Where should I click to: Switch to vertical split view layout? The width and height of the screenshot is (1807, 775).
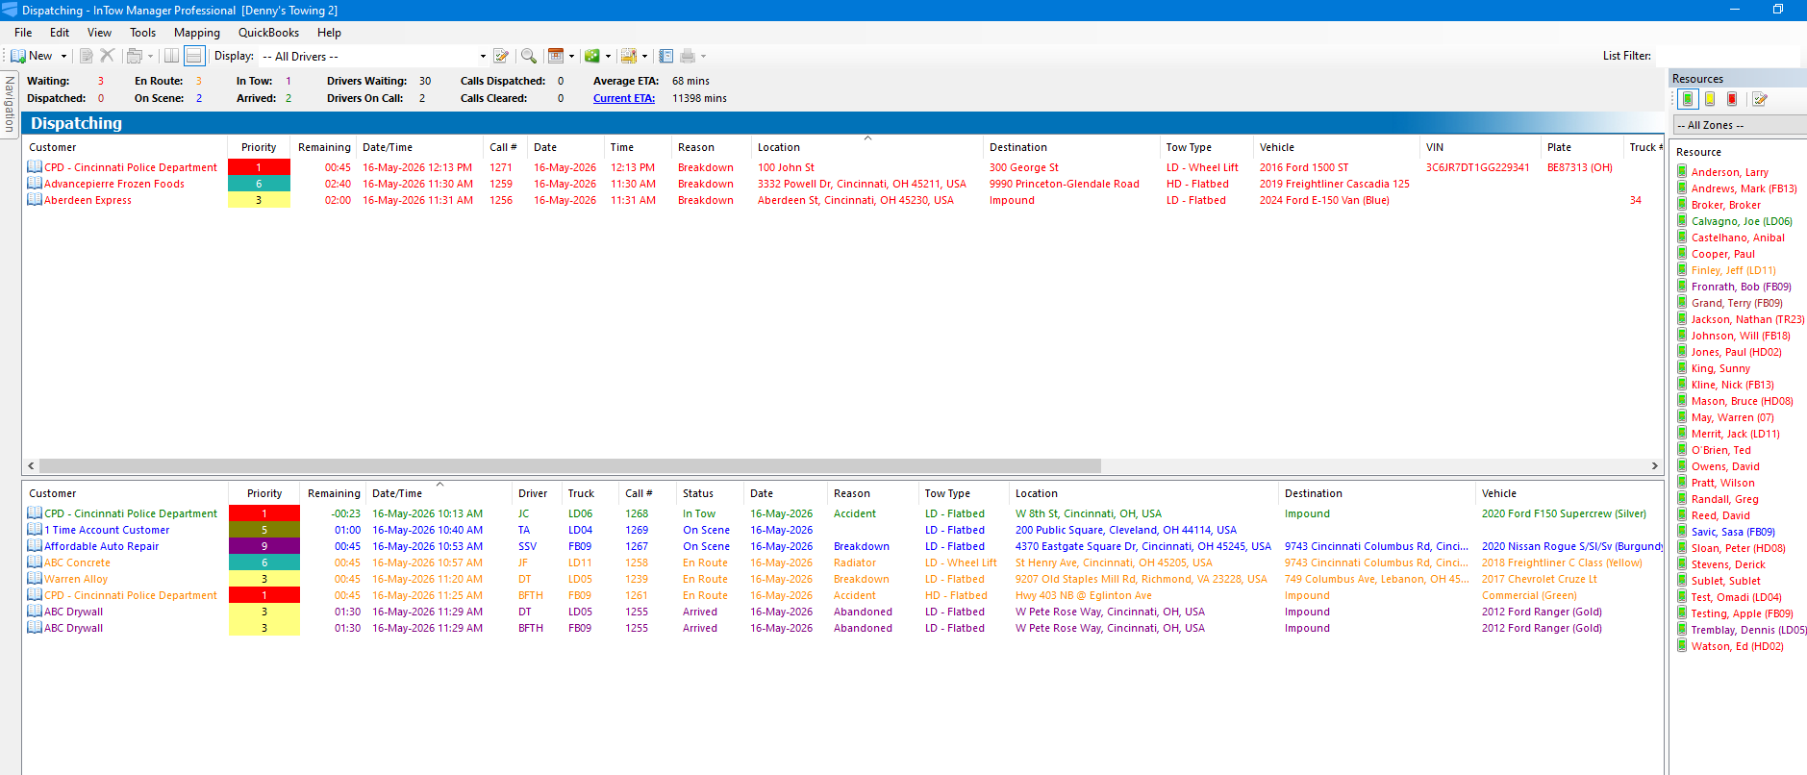click(x=171, y=56)
